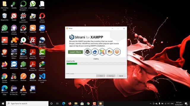Select the Brave browser shortcut

pos(4,53)
